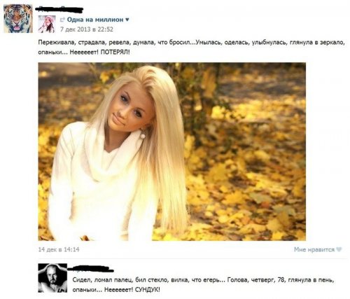Open the bald man commenter avatar
Image resolution: width=350 pixels, height=299 pixels.
(52, 278)
